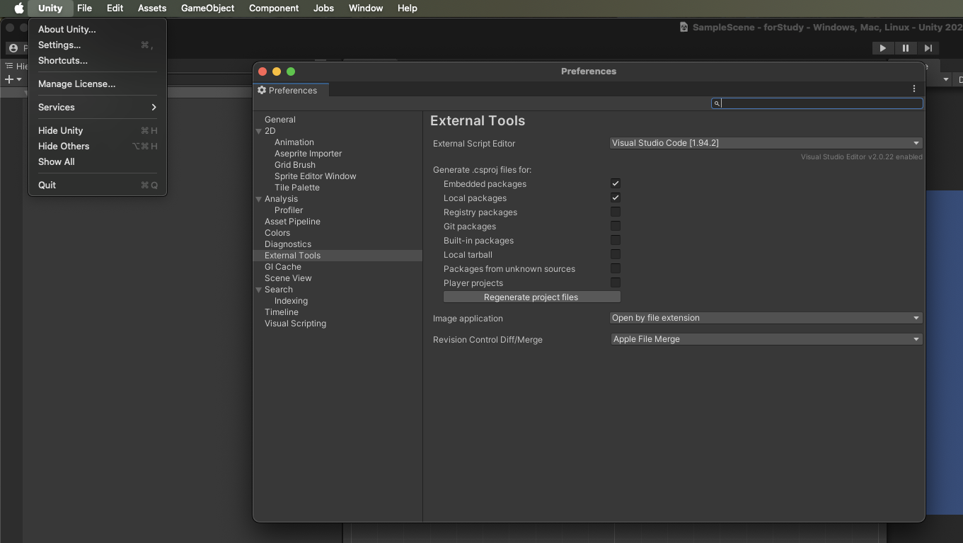Select GI Cache preference

pyautogui.click(x=283, y=267)
